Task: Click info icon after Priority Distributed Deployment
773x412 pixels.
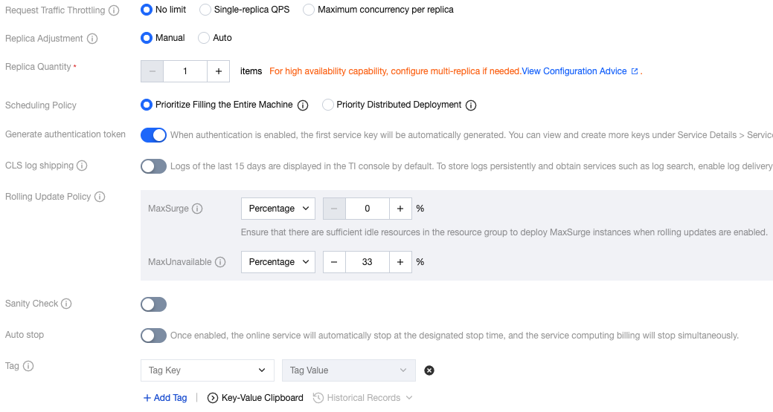Action: click(471, 105)
